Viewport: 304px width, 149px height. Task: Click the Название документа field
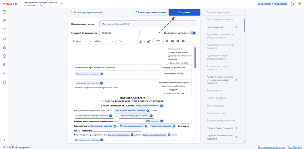[x=148, y=24]
